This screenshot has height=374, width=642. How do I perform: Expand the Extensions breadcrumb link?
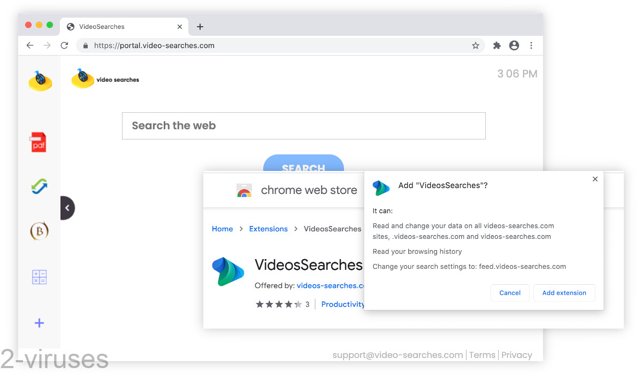point(268,229)
